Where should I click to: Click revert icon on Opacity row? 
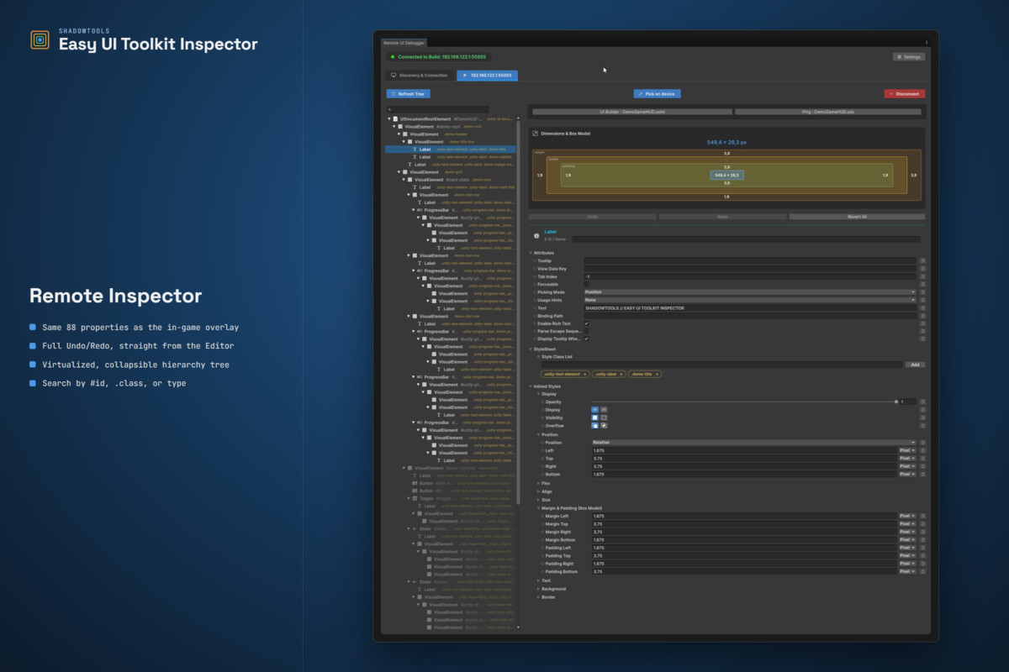[x=922, y=402]
